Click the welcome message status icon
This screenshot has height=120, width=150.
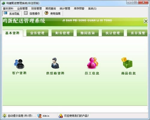(61, 116)
